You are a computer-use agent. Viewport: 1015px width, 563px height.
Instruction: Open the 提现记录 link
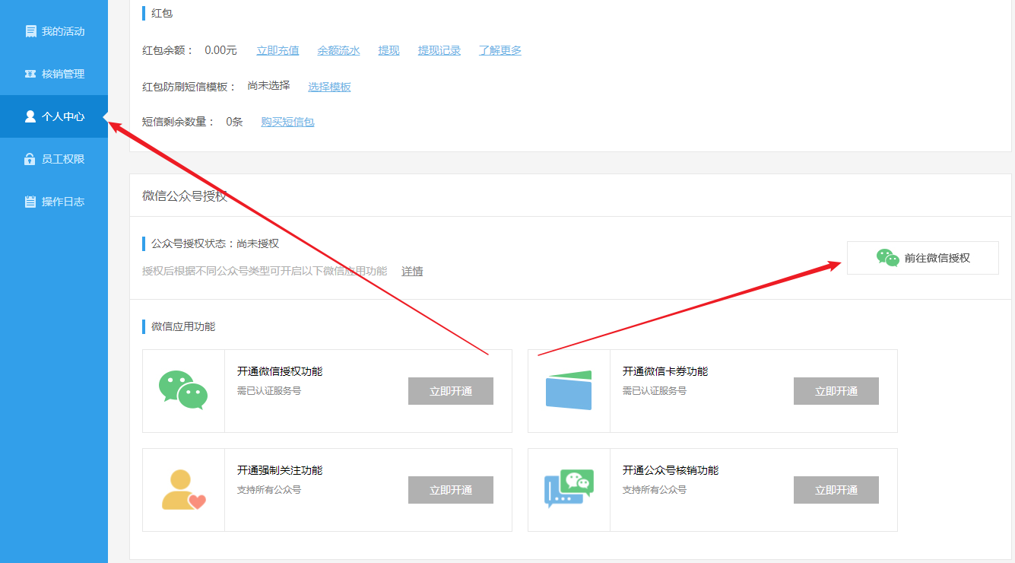click(439, 50)
